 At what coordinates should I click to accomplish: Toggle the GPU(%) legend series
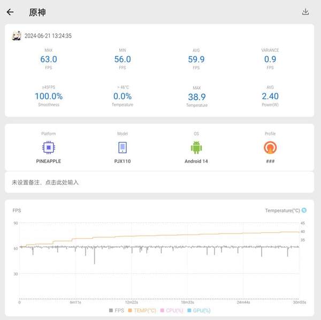tap(199, 310)
